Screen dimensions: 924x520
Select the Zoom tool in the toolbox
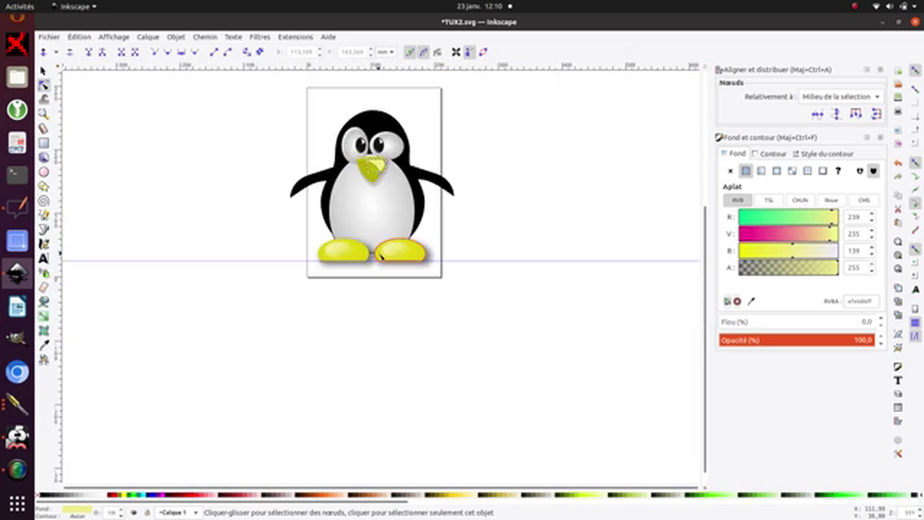[43, 113]
